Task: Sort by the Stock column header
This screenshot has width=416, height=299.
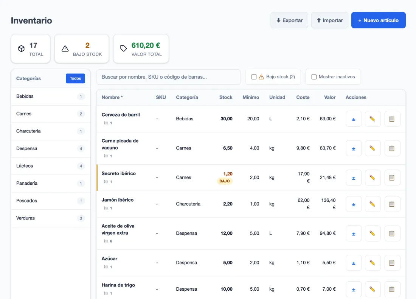Action: click(x=226, y=97)
